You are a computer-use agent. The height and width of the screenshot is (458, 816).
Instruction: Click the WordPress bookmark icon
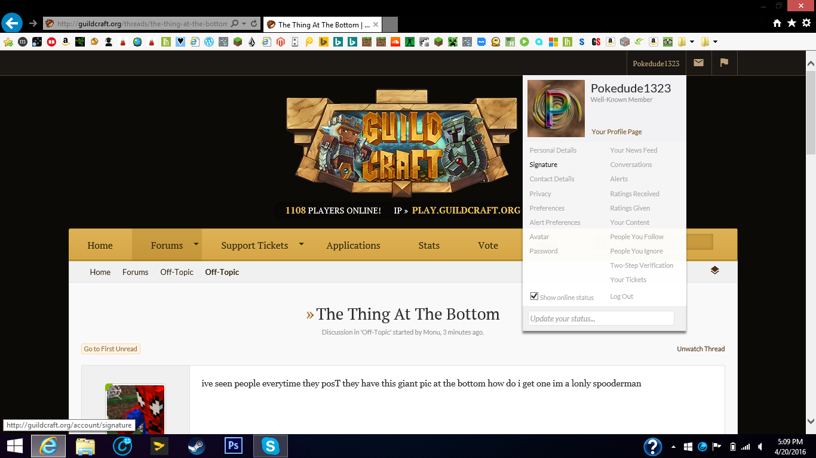(209, 42)
